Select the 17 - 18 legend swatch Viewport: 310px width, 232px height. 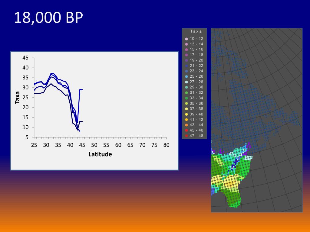point(186,55)
